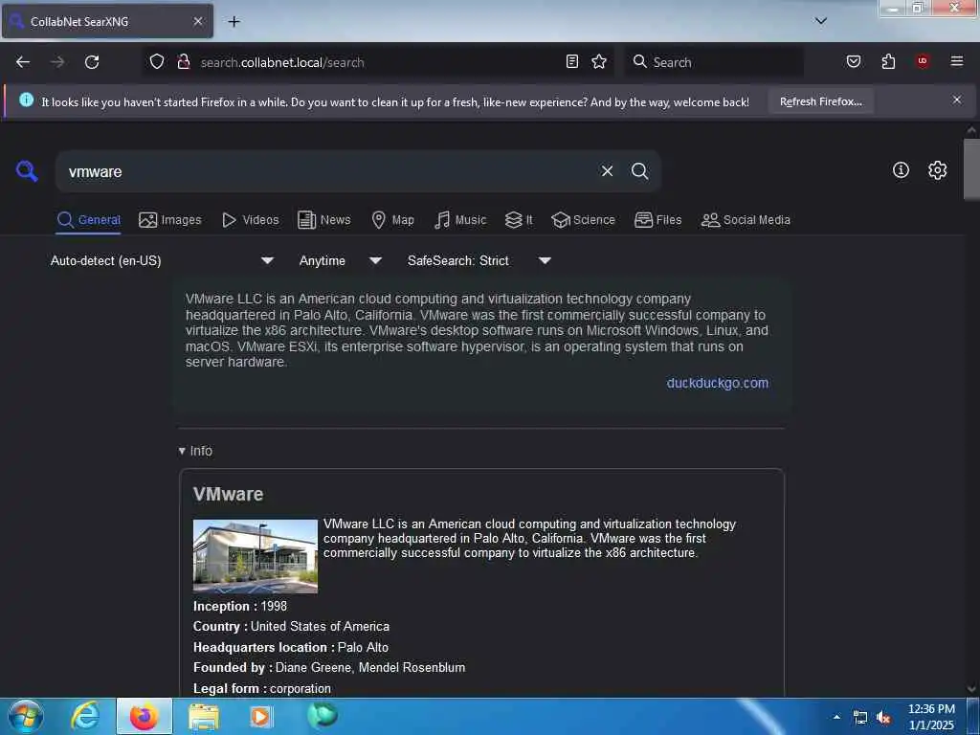The height and width of the screenshot is (735, 980).
Task: Submit search with the magnifier button
Action: point(639,170)
